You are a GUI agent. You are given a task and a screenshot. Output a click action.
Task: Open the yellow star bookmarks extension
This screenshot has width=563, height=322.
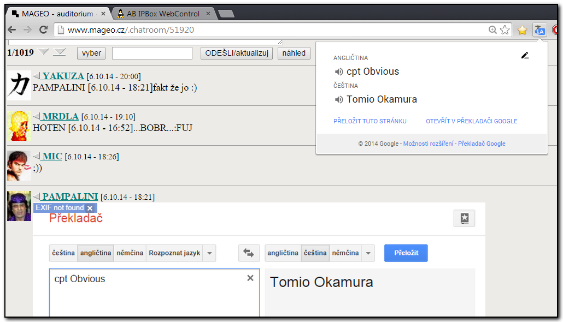pyautogui.click(x=522, y=30)
